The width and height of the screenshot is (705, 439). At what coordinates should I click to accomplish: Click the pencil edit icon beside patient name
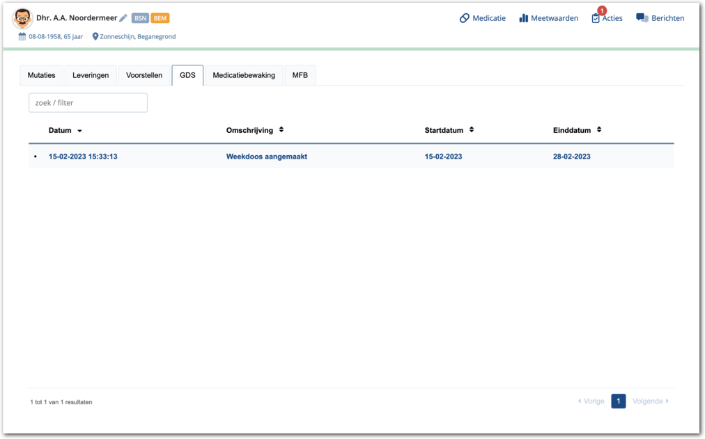123,18
